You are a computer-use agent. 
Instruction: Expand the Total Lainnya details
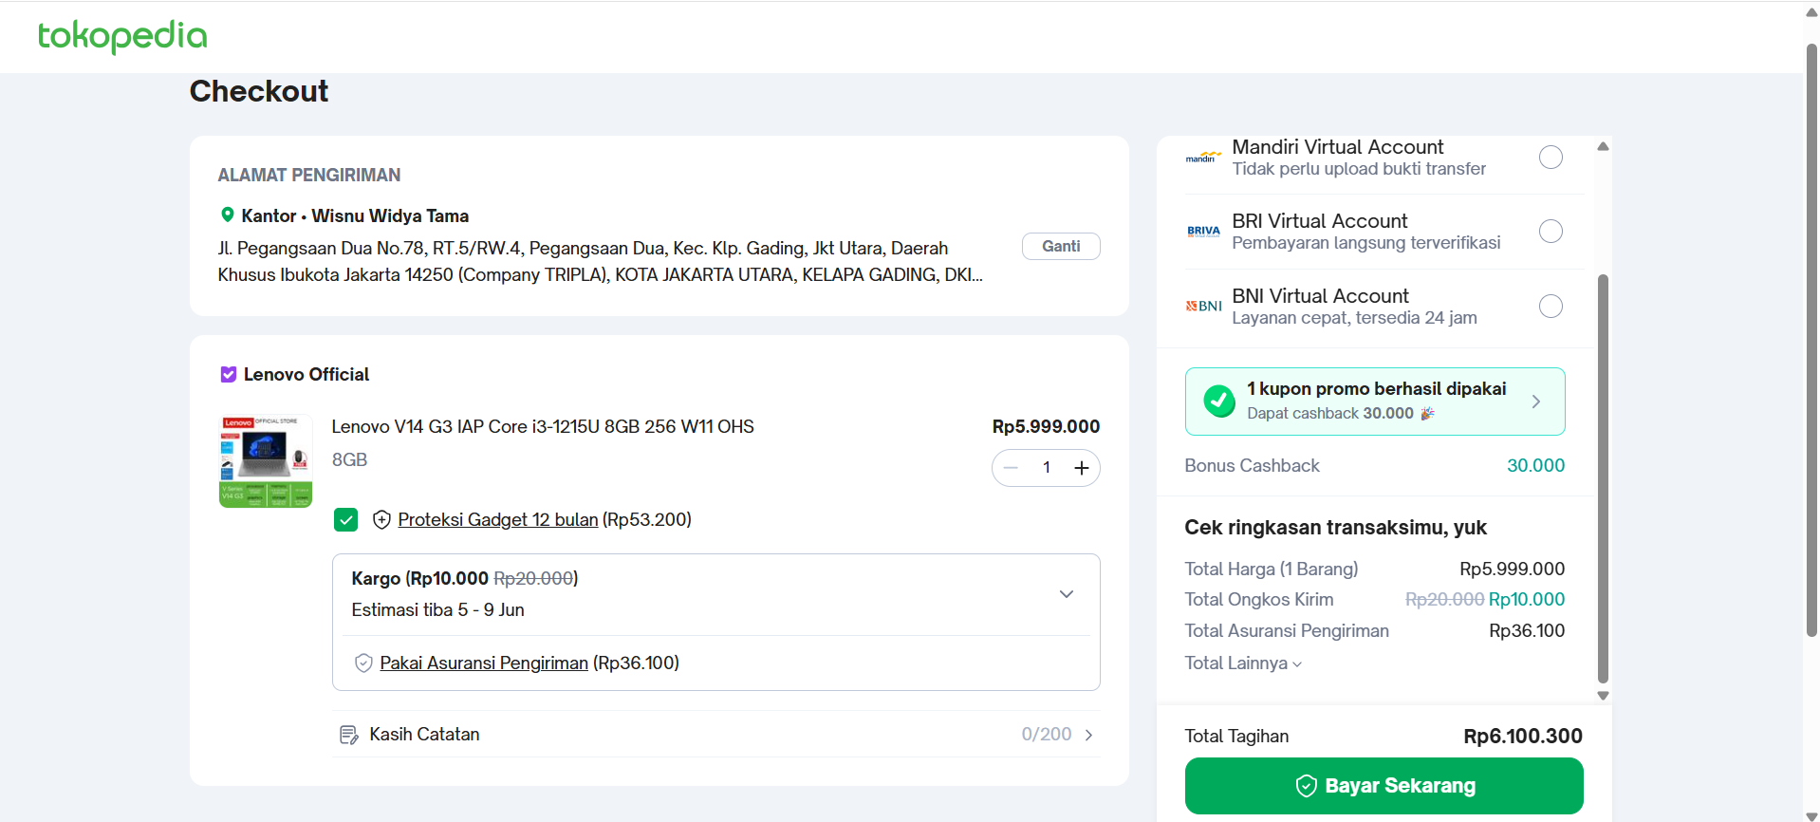(x=1297, y=664)
